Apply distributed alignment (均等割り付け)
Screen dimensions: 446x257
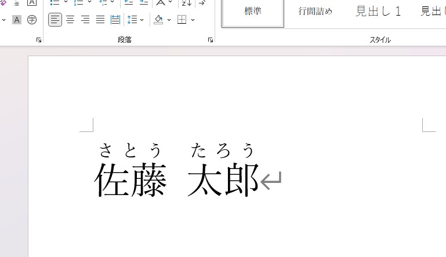[115, 20]
